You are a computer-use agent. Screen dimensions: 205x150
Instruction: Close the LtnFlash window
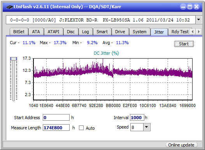(x=196, y=7)
